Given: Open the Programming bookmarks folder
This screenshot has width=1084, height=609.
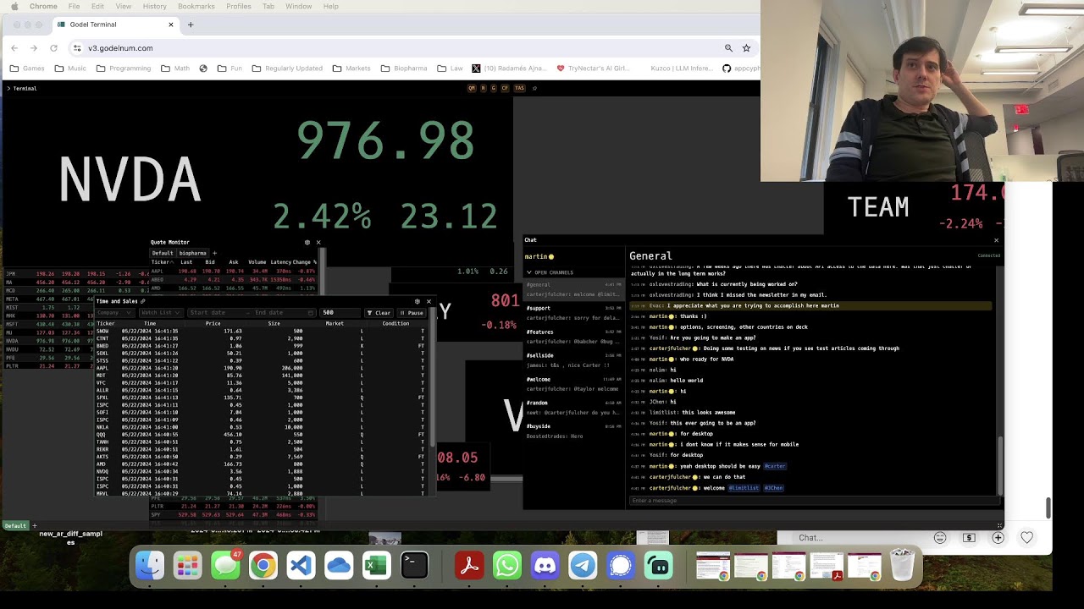Looking at the screenshot, I should (123, 69).
